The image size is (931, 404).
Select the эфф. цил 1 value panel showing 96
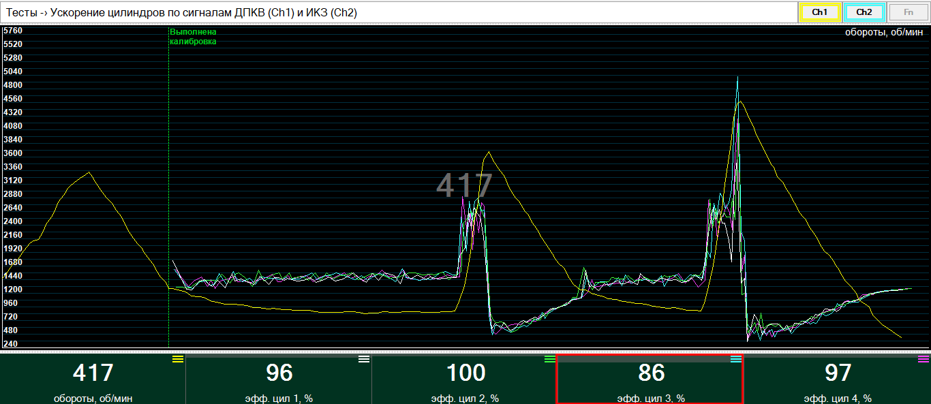point(279,379)
